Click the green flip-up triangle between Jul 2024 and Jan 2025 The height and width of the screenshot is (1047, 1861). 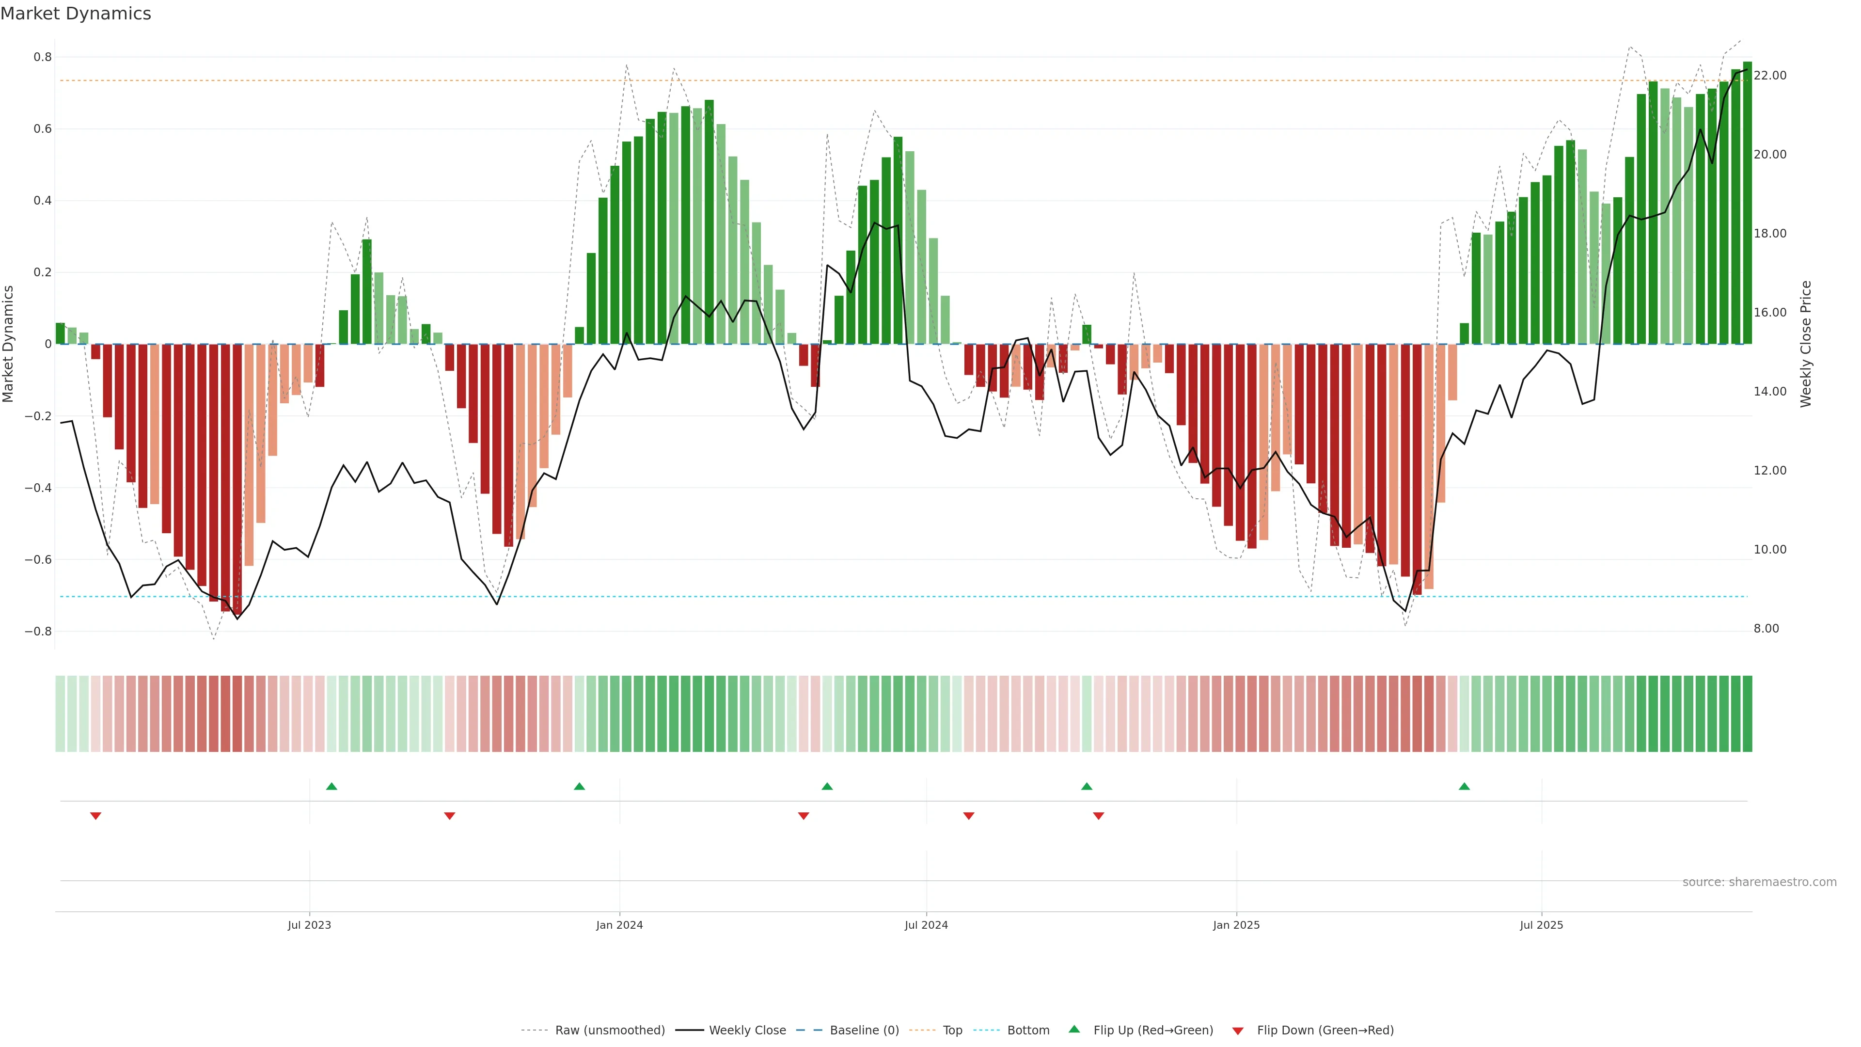[x=1087, y=786]
